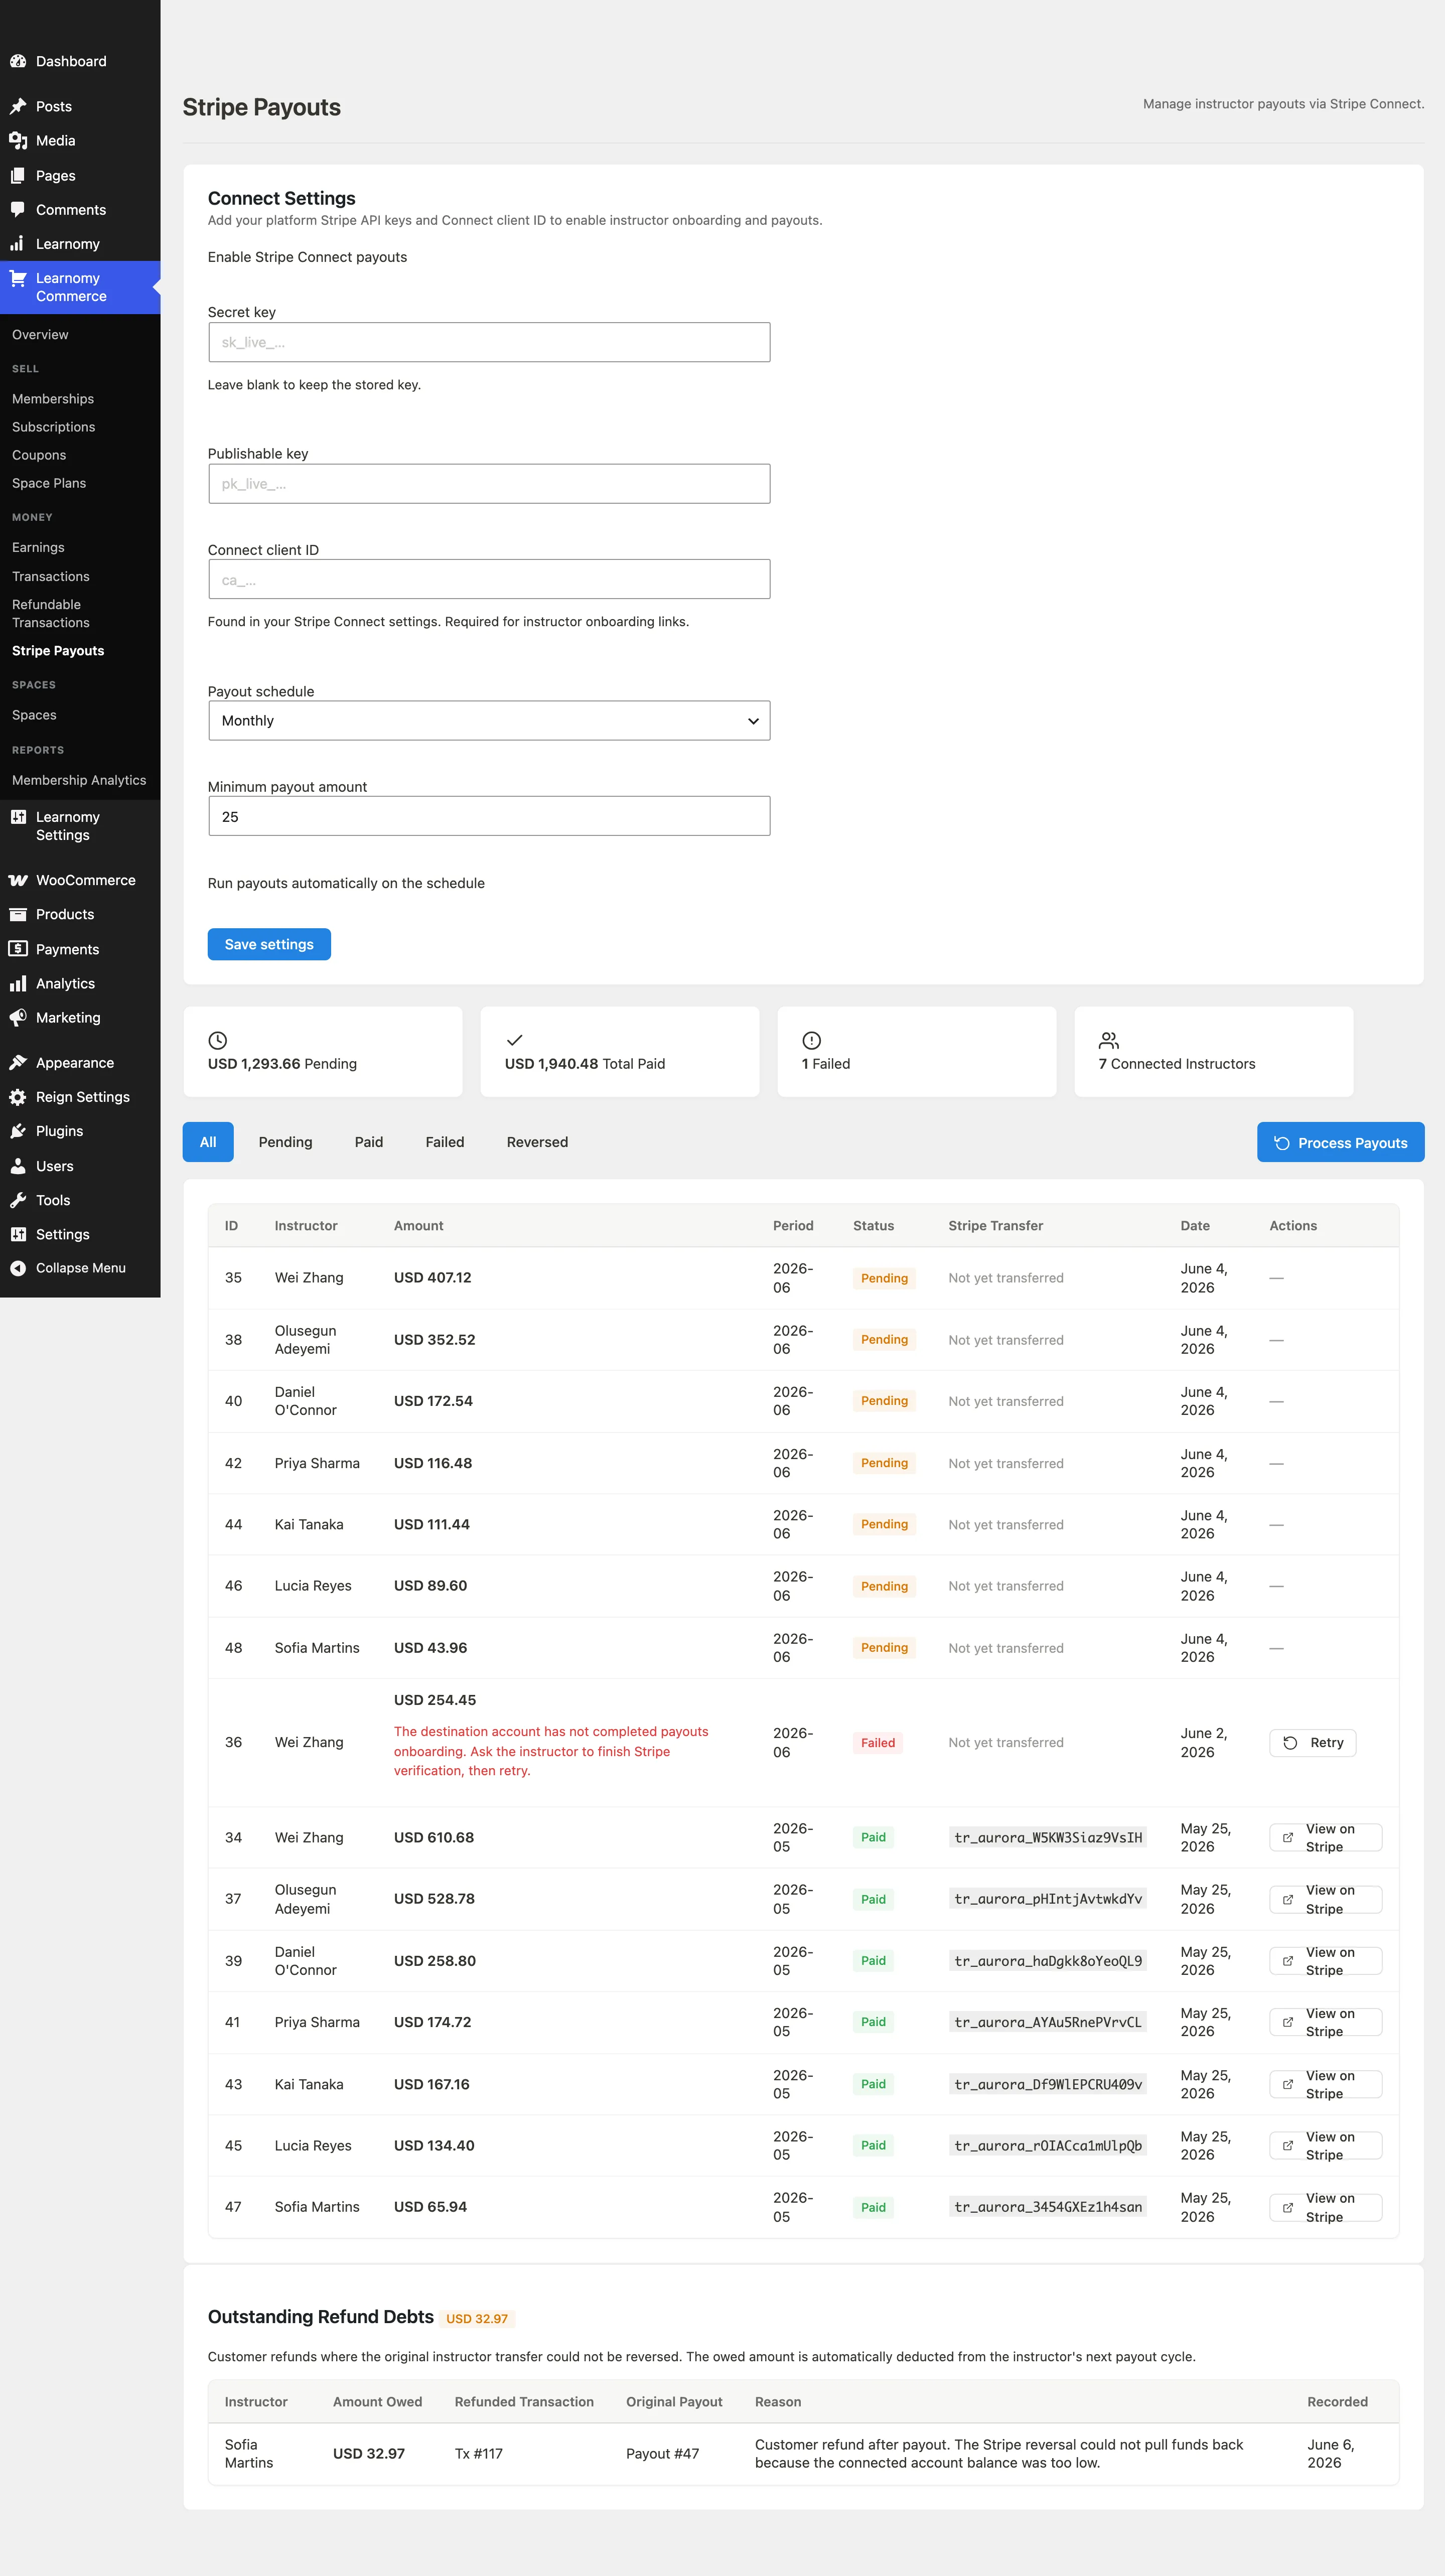Click the Media icon in sidebar
Image resolution: width=1445 pixels, height=2576 pixels.
pyautogui.click(x=18, y=141)
